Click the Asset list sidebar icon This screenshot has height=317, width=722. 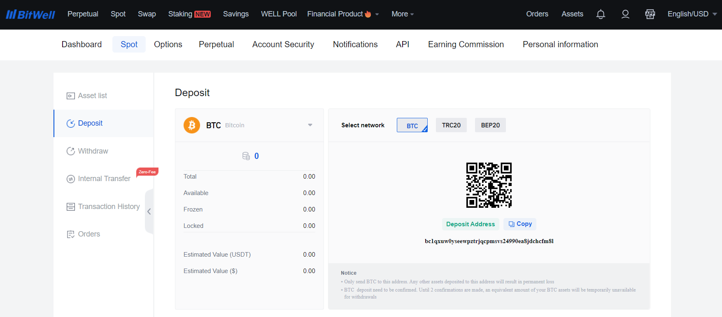(70, 96)
